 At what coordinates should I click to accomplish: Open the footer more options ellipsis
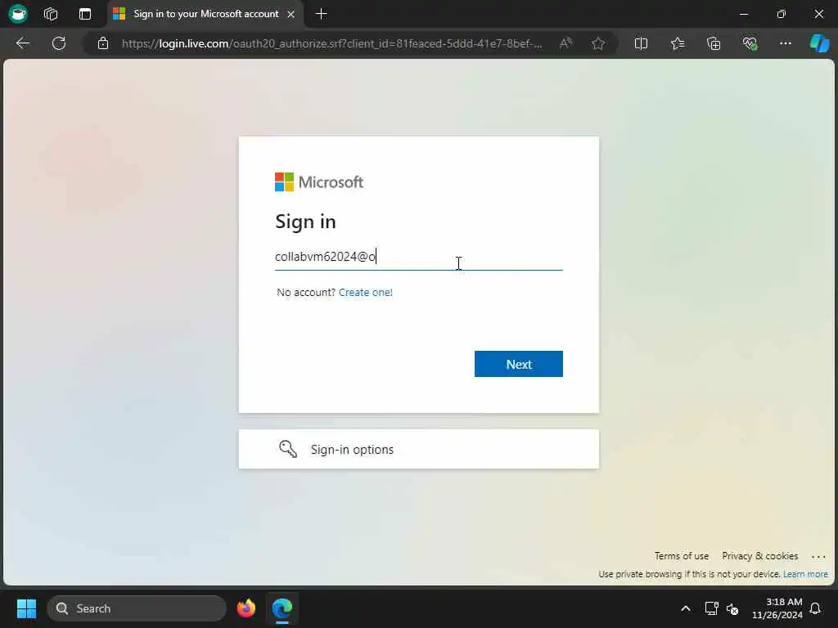[818, 556]
